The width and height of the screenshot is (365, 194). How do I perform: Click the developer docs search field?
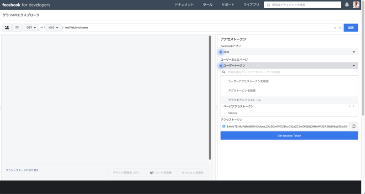(302, 5)
